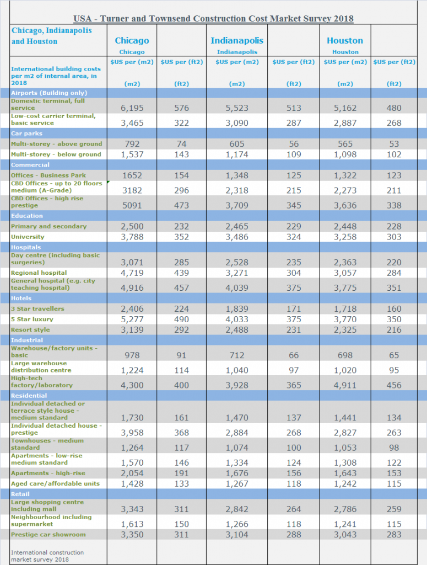Select Indianapolis general hospital value 4,039
This screenshot has width=427, height=565.
pos(237,288)
